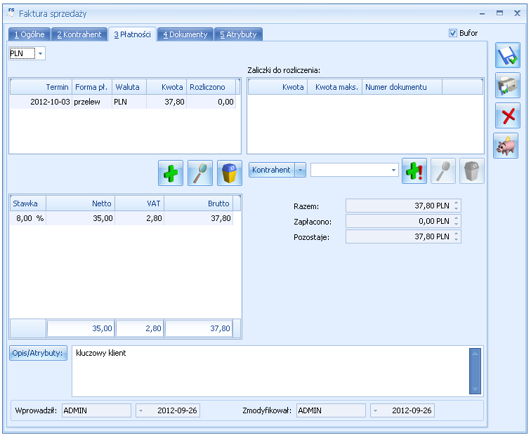Close the Faktura sprzedaży window
The height and width of the screenshot is (435, 531).
tap(517, 13)
